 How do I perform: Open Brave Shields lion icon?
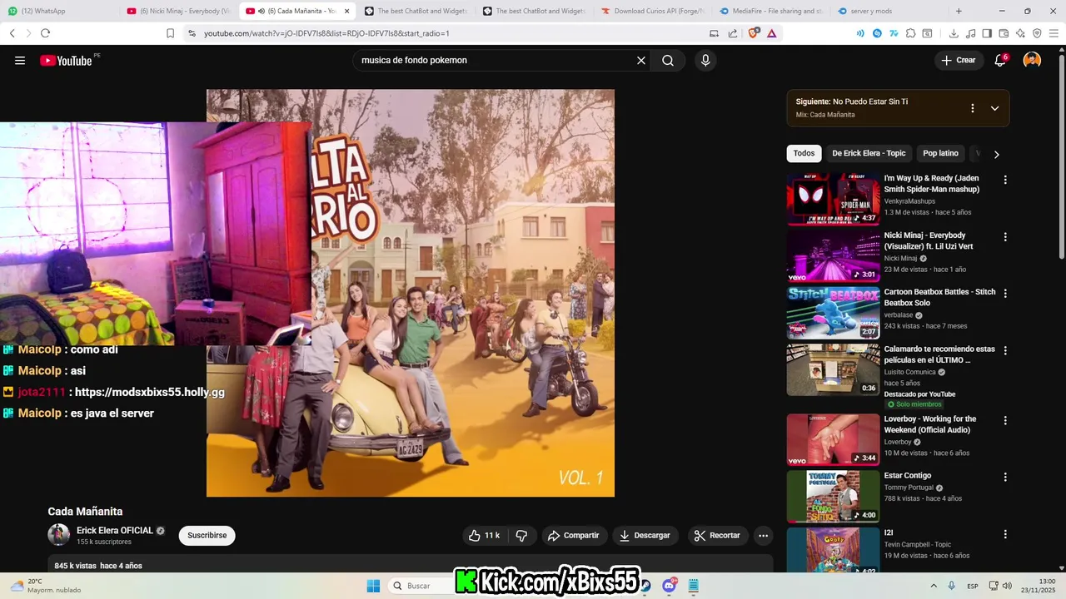click(x=754, y=33)
